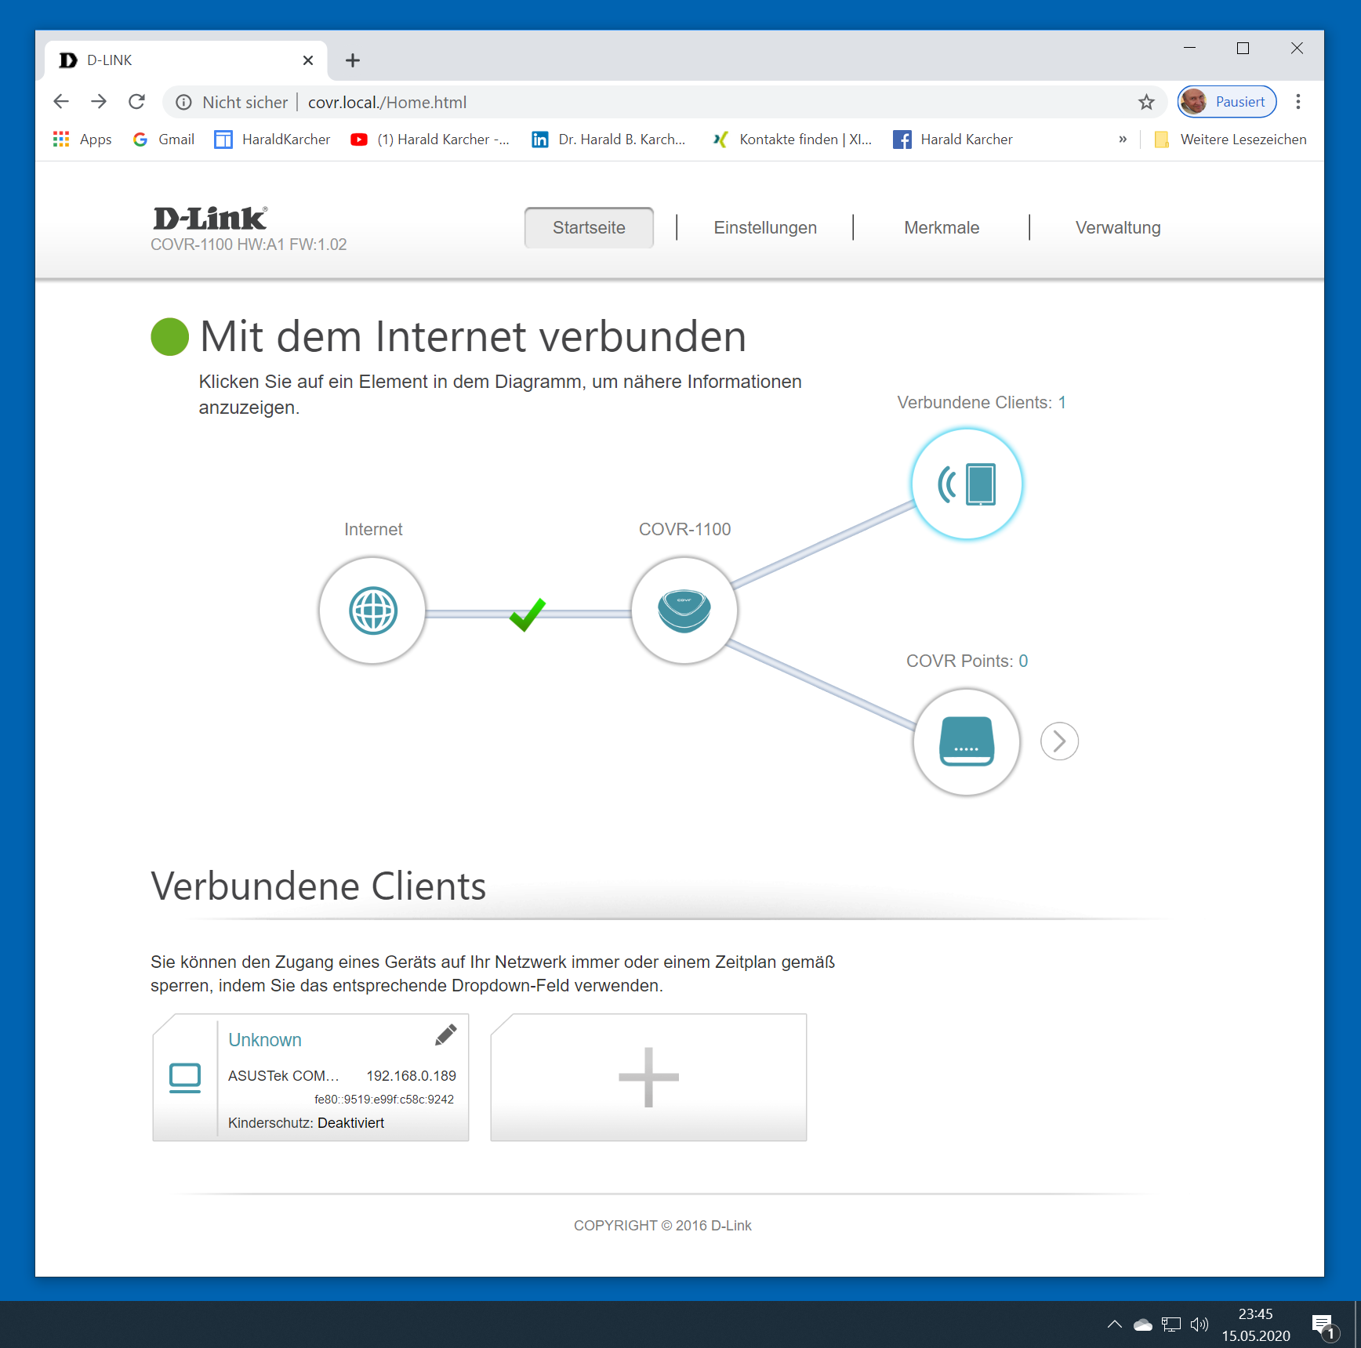The width and height of the screenshot is (1361, 1348).
Task: Click the green internet connection checkmark
Action: coord(527,614)
